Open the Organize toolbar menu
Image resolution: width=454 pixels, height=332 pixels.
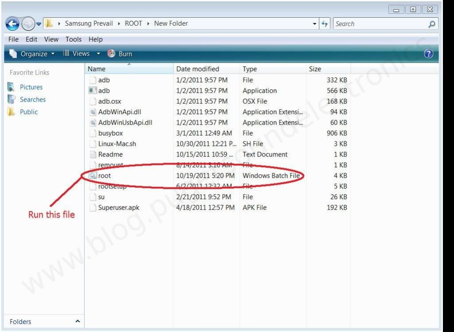(x=32, y=54)
